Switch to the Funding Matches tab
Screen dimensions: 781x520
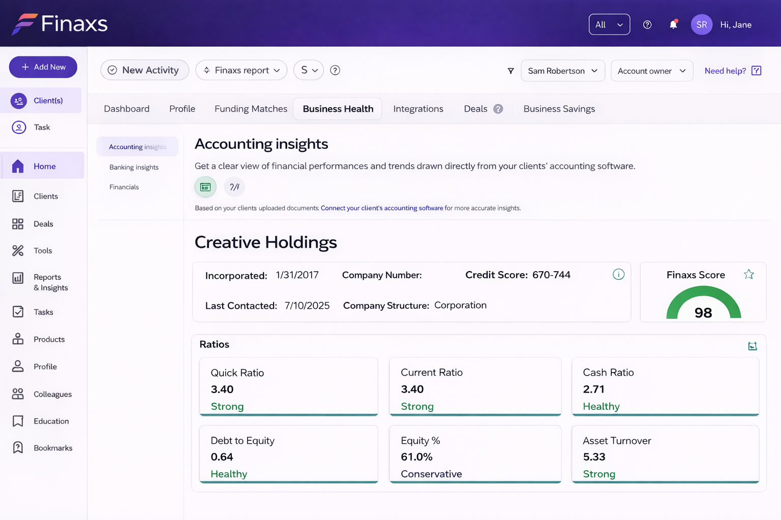click(251, 109)
